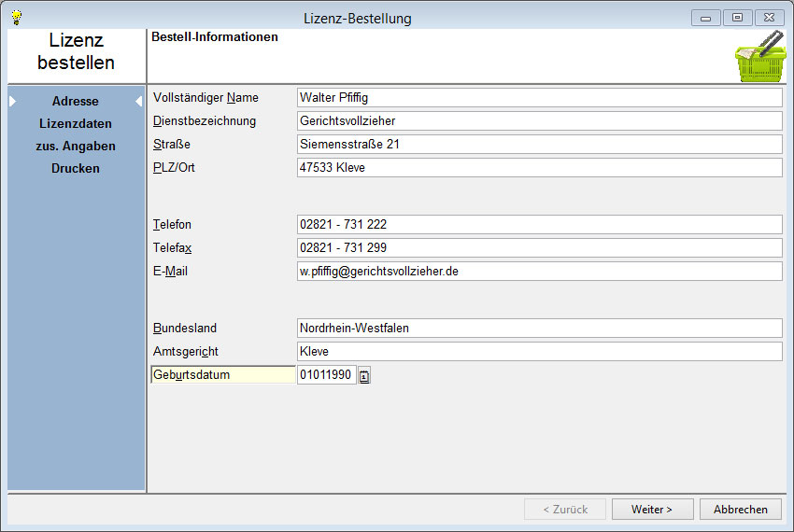Click the lightbulb icon in title bar
The image size is (794, 532).
pyautogui.click(x=16, y=18)
